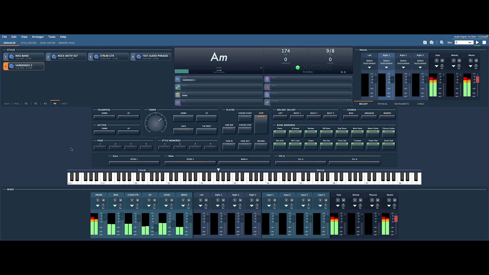The width and height of the screenshot is (489, 275).
Task: Click the Am chord display
Action: 219,57
